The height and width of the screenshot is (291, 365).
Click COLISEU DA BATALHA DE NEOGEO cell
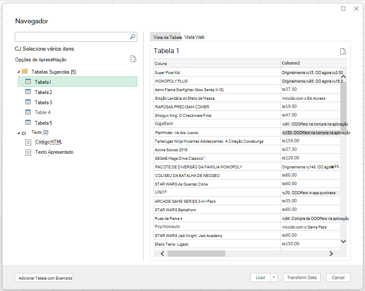[x=217, y=176]
